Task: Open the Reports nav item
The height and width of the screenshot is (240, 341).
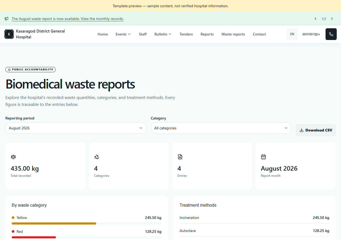Action: (x=207, y=34)
